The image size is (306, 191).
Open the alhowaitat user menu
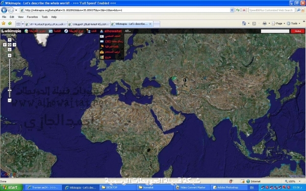click(111, 31)
